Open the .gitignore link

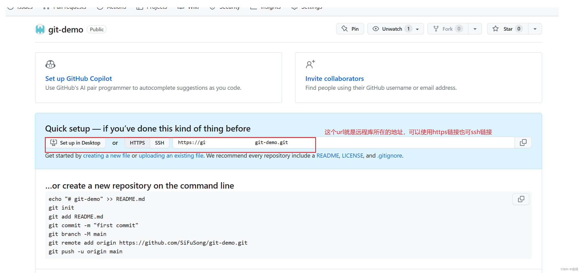[390, 156]
